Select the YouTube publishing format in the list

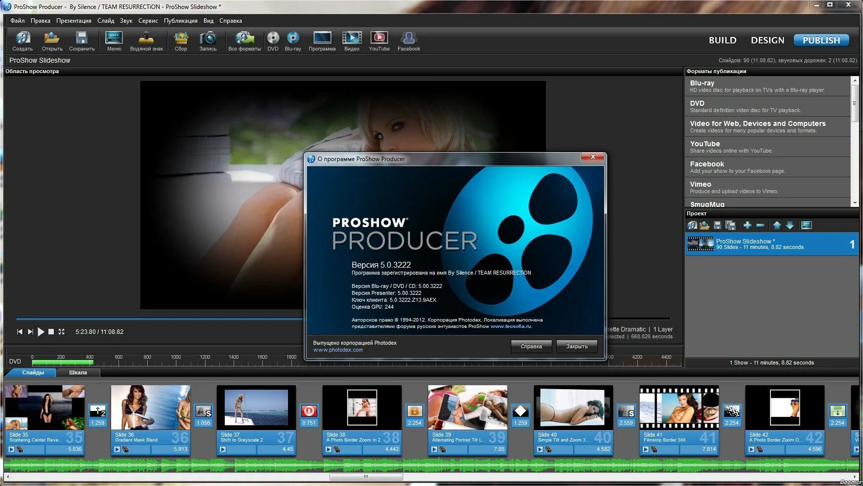coord(768,147)
